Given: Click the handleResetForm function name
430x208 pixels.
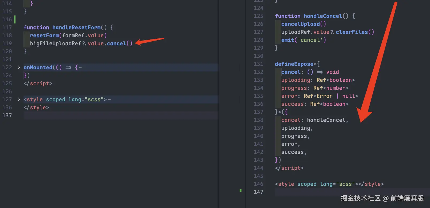Looking at the screenshot, I should click(76, 27).
